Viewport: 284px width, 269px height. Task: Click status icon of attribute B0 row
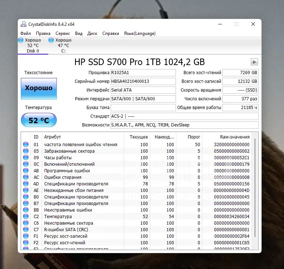26,197
